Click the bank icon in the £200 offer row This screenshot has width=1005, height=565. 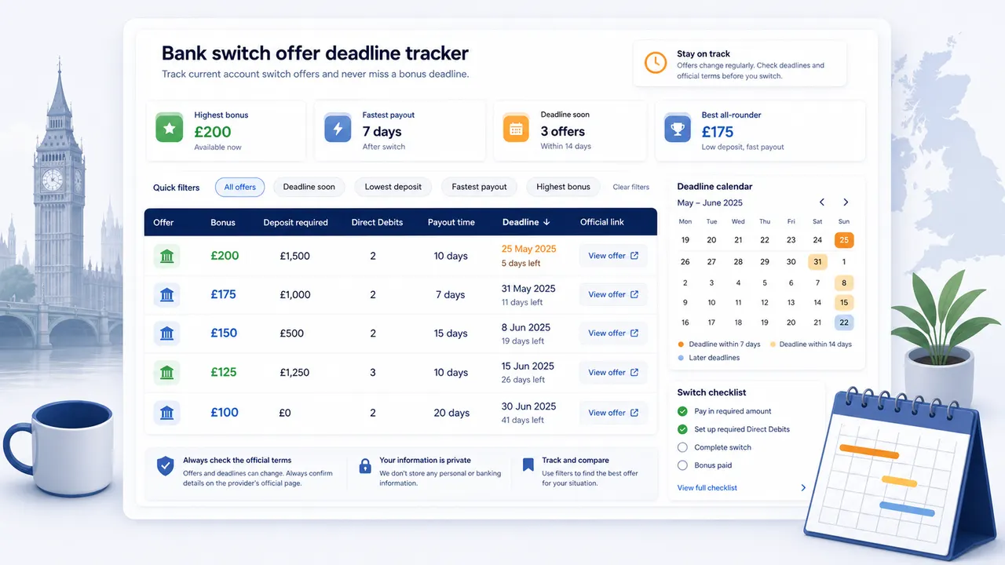pos(166,256)
